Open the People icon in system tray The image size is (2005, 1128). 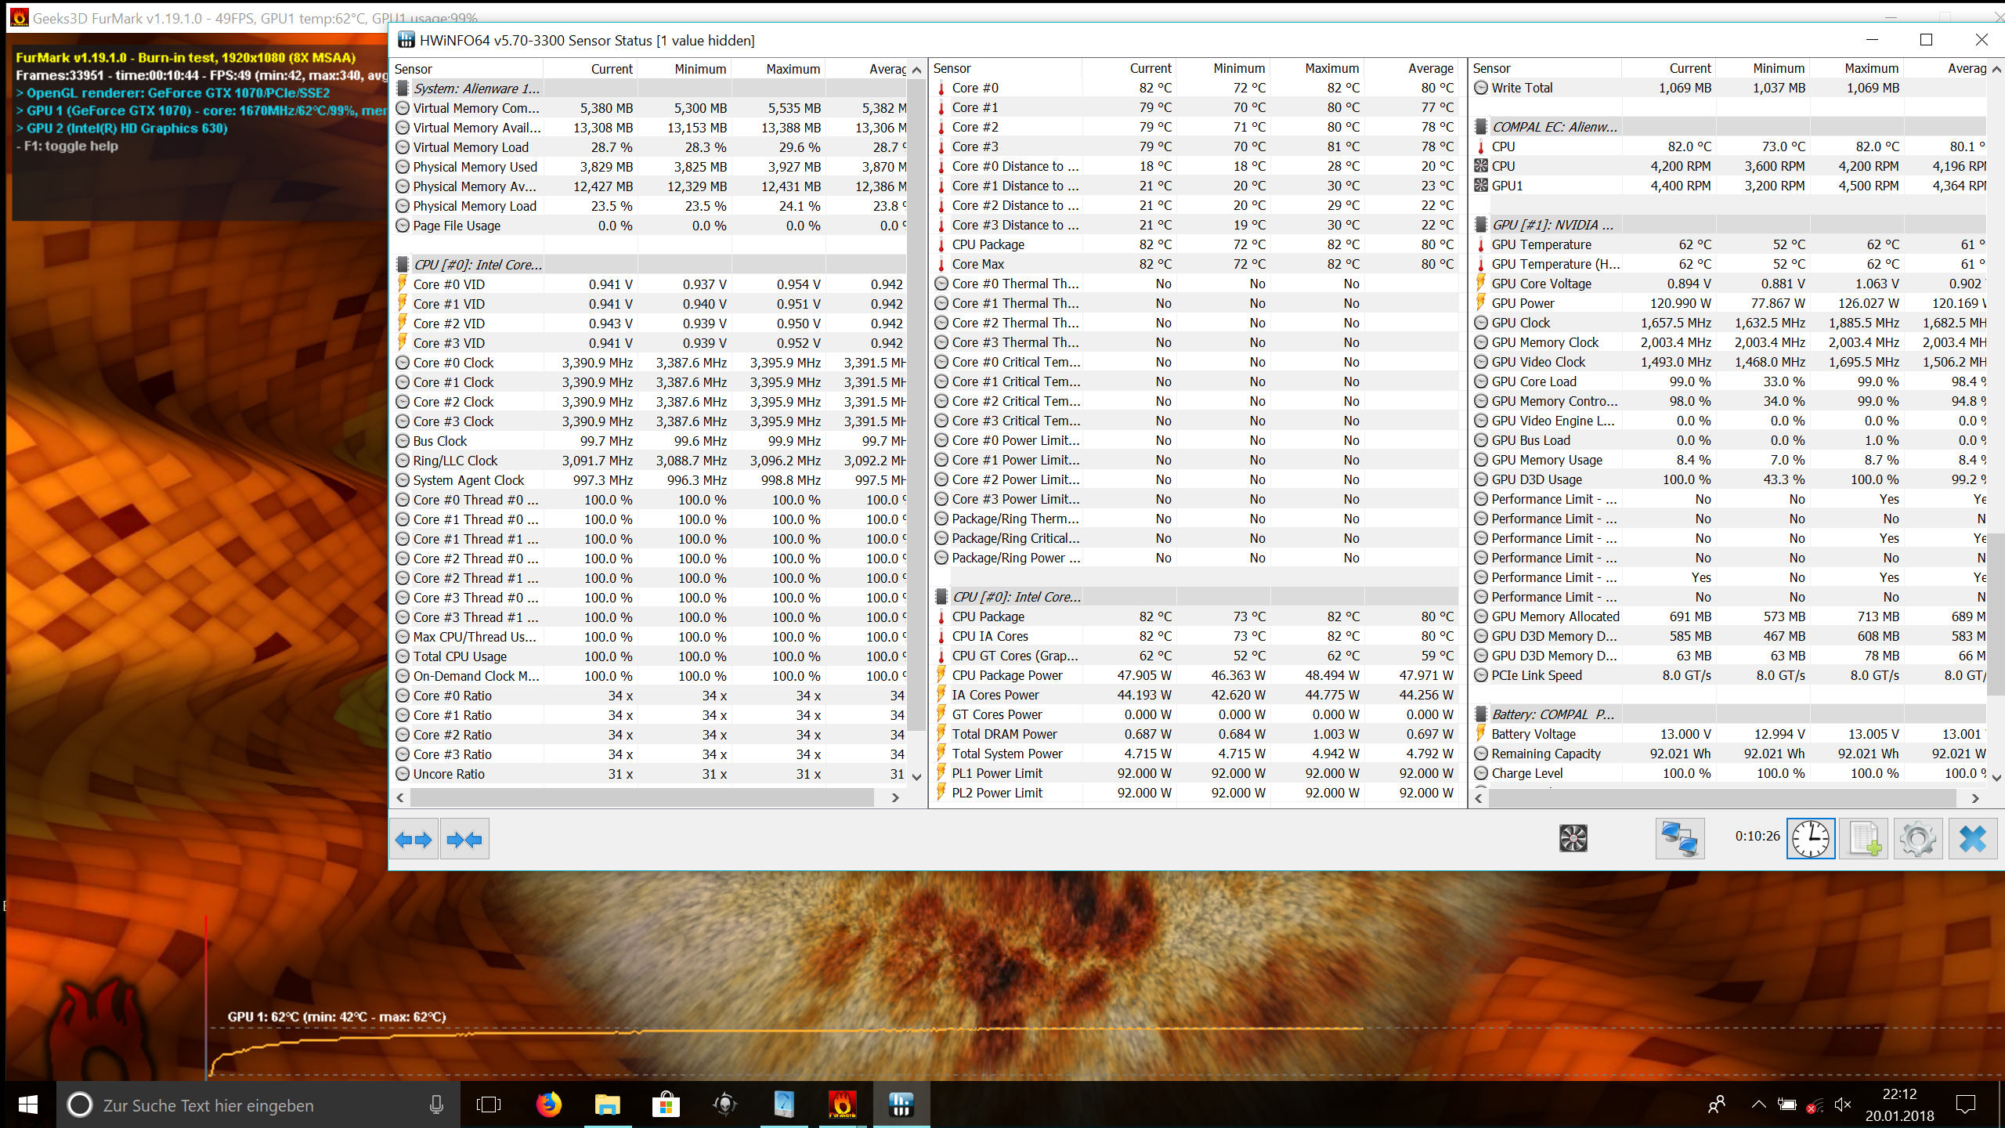click(x=1716, y=1104)
